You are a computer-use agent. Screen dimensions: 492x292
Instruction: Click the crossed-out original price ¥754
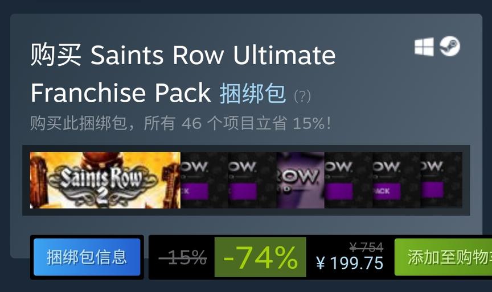[x=366, y=247]
